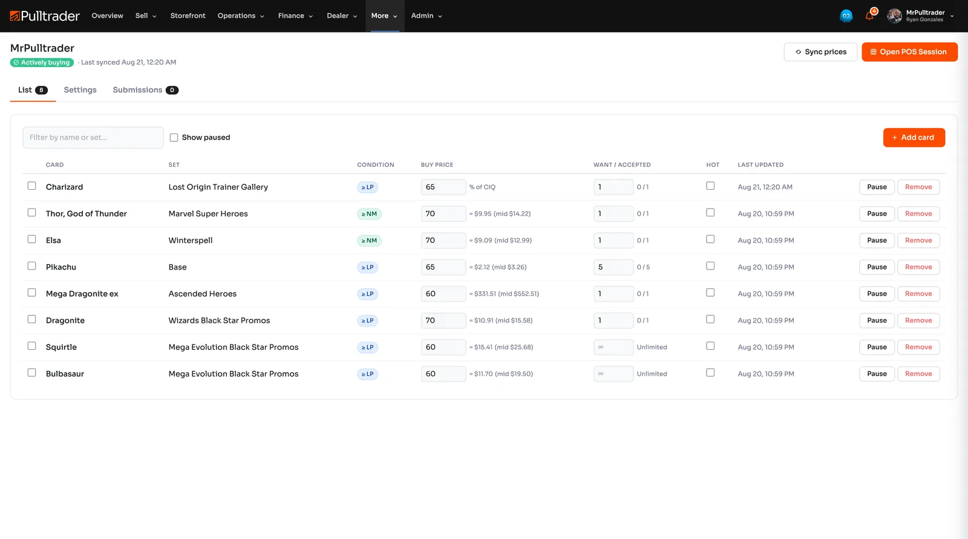Click the NM badge for Thor, God of Thunder
The image size is (968, 539).
(369, 214)
